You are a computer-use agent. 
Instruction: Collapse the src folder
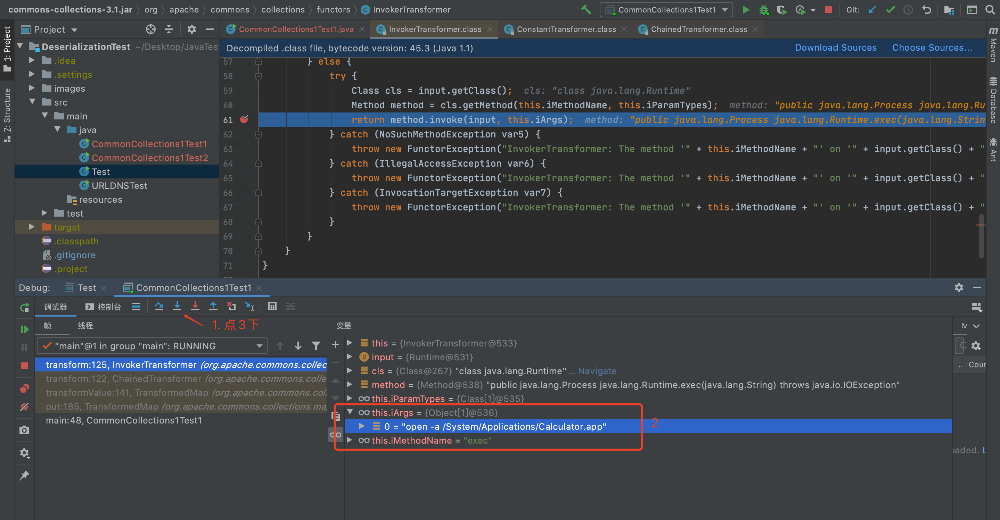(x=32, y=102)
